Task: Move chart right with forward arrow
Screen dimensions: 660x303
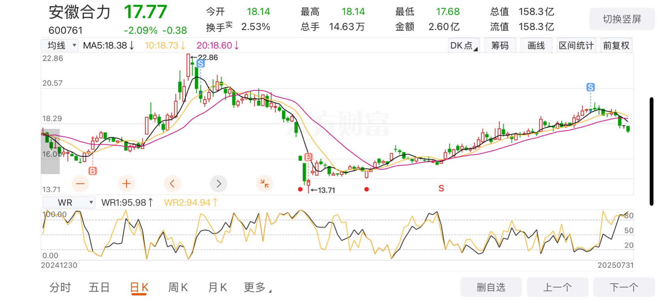Action: click(x=219, y=183)
